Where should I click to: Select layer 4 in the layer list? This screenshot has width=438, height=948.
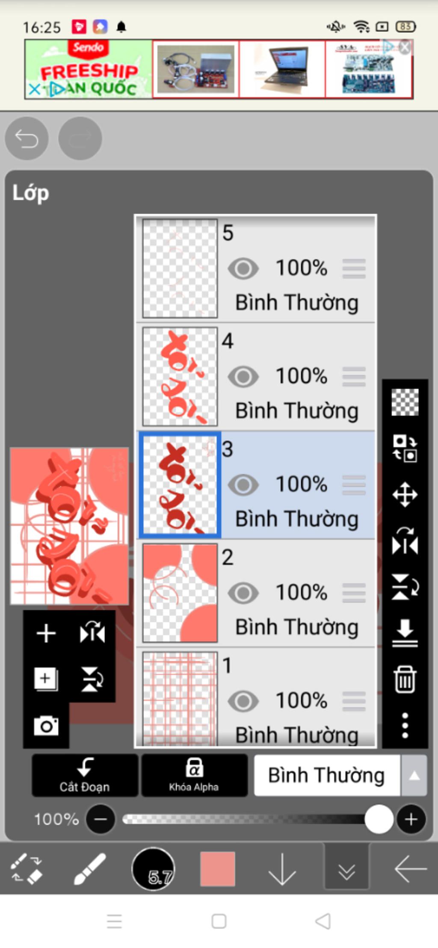click(x=256, y=377)
